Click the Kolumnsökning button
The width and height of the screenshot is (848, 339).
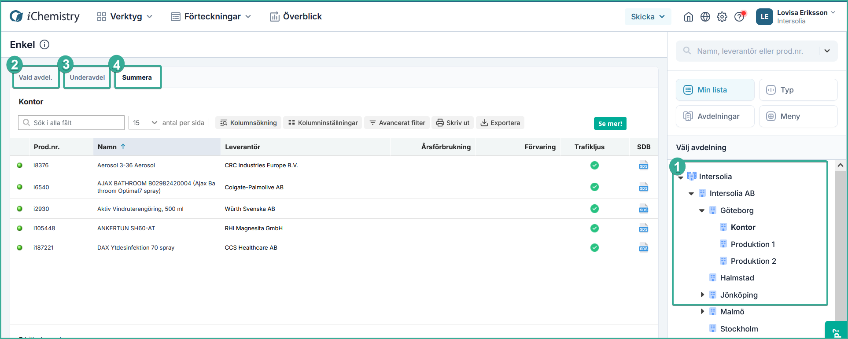click(x=248, y=123)
